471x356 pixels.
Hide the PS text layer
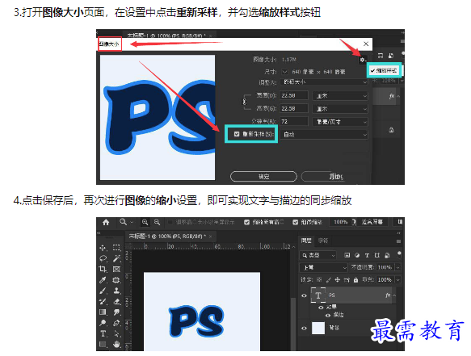pyautogui.click(x=304, y=295)
